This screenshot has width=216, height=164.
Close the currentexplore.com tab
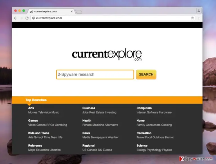click(72, 12)
